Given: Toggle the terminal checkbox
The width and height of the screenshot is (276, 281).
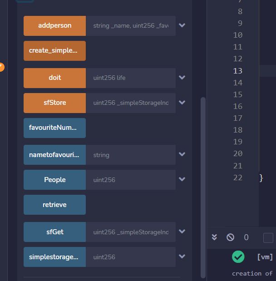Looking at the screenshot, I should pos(268,238).
